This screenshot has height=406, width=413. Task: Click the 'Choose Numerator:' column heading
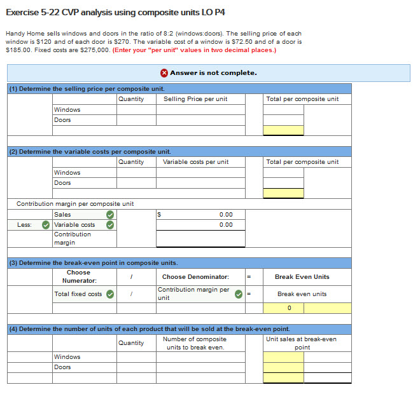tap(79, 276)
